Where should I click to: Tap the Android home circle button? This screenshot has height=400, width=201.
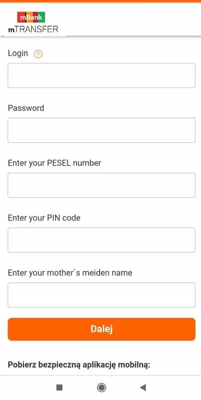(101, 388)
